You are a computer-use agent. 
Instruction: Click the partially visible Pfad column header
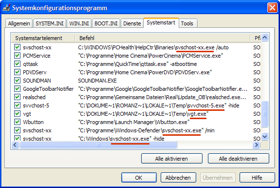point(256,38)
